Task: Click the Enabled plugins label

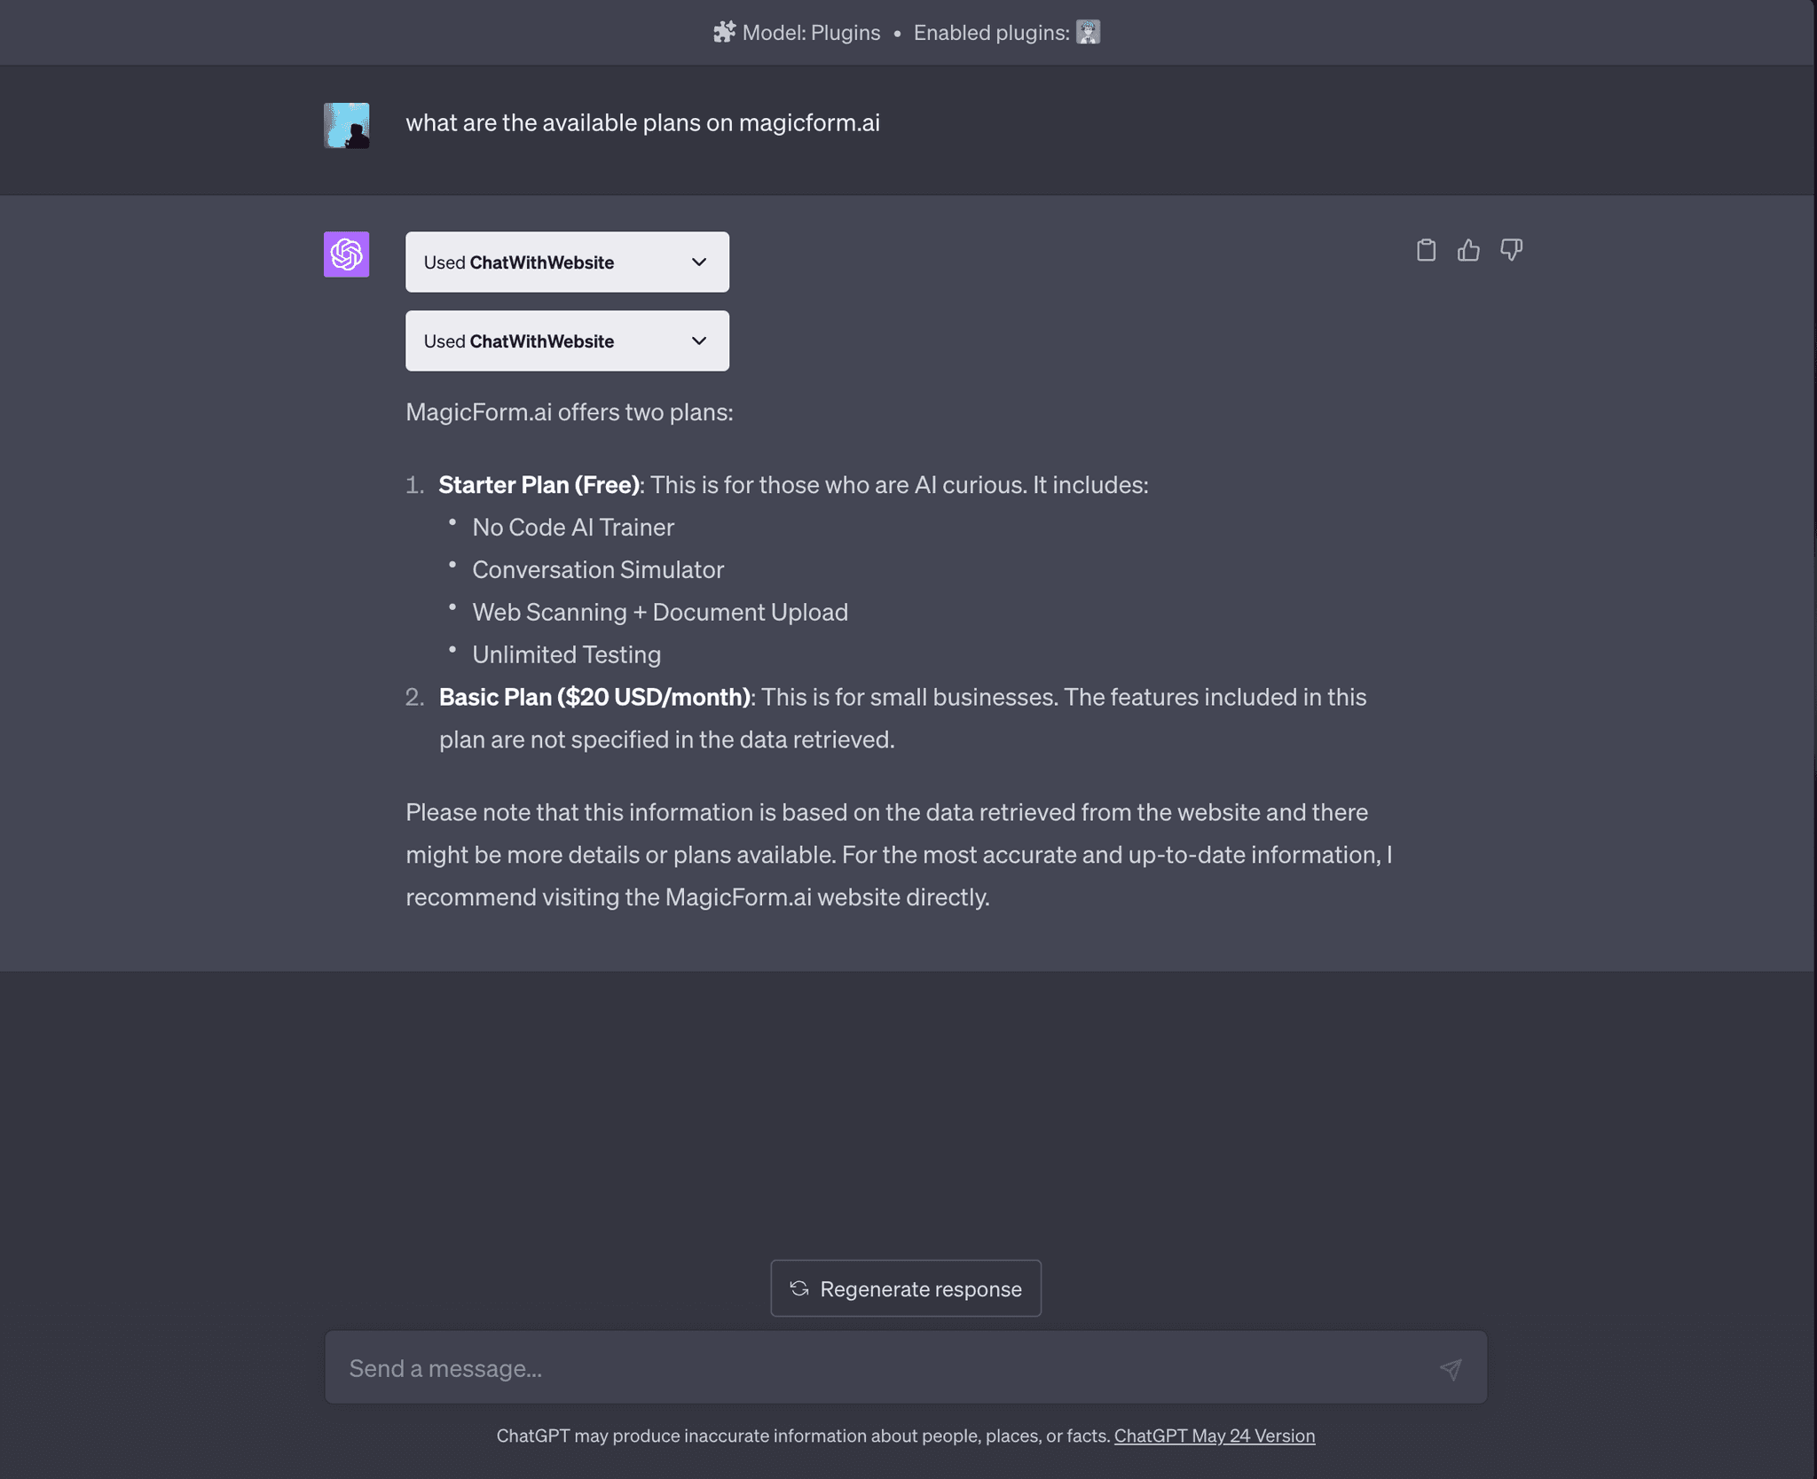Action: pyautogui.click(x=992, y=32)
